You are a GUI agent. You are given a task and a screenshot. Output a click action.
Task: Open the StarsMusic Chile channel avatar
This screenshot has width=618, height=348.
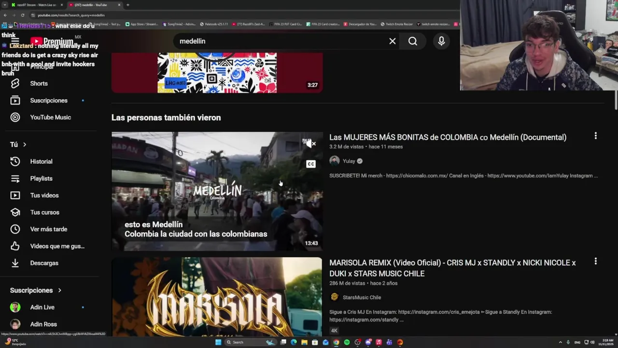coord(335,297)
